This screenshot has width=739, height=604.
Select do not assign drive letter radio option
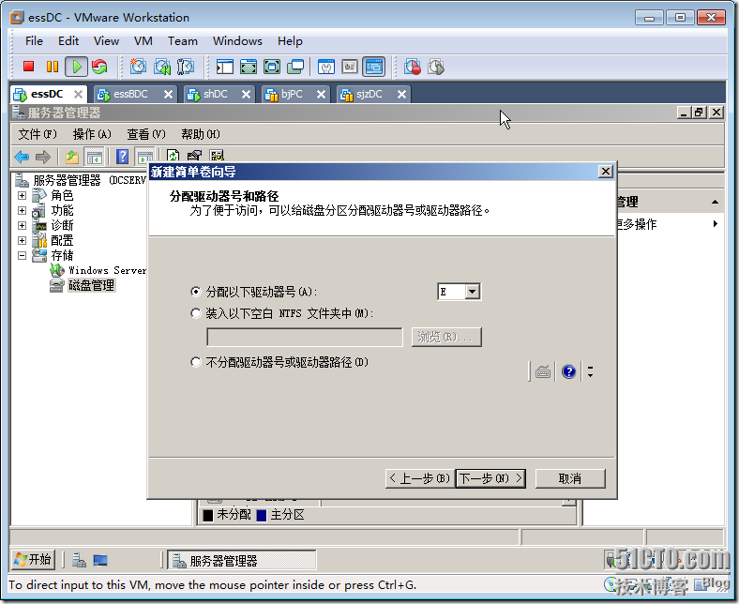point(196,362)
